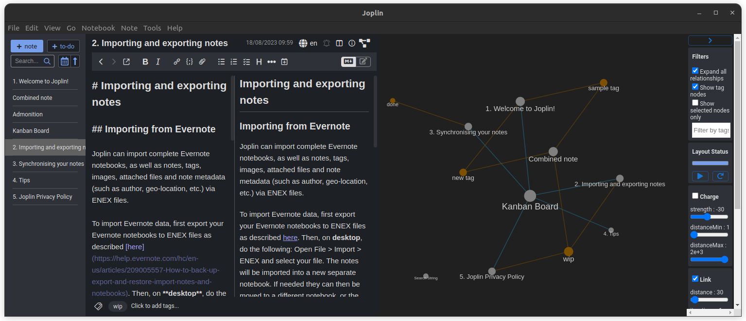Open the heading H dropdown in toolbar
The width and height of the screenshot is (746, 321).
click(259, 62)
